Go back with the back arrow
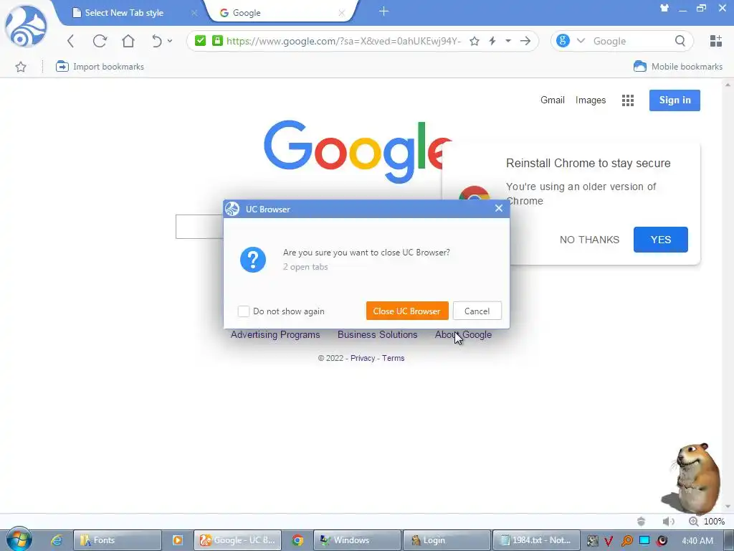The width and height of the screenshot is (734, 551). click(x=71, y=41)
